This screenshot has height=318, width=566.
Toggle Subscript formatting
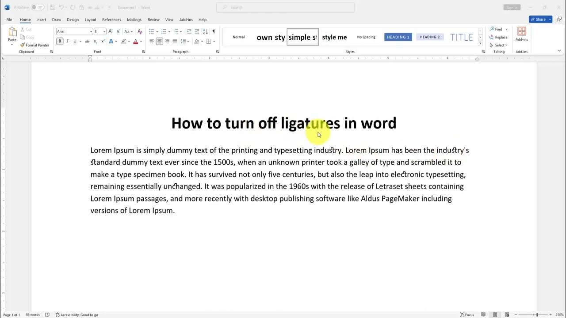tap(95, 41)
